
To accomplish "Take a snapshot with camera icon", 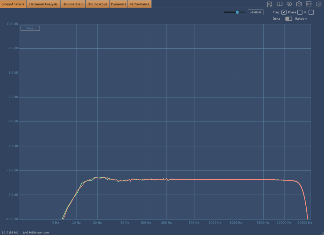I will coord(299,4).
